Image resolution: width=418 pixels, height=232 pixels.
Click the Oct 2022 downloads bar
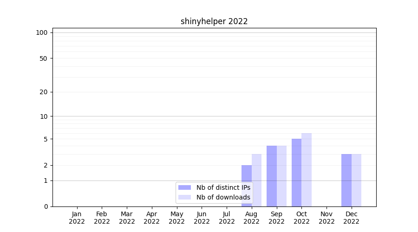click(307, 169)
